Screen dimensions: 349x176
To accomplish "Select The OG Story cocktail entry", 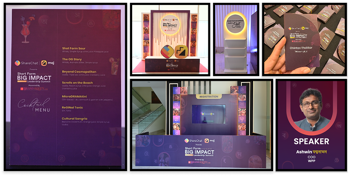I will point(72,59).
